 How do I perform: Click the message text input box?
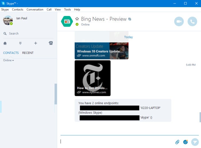(117, 142)
